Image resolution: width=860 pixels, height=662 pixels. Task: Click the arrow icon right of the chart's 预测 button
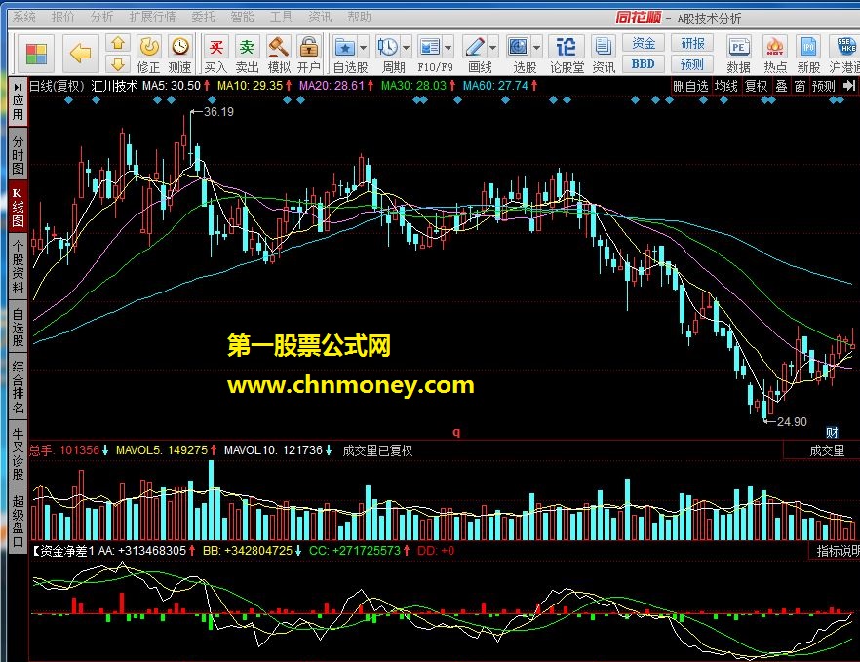pos(849,86)
